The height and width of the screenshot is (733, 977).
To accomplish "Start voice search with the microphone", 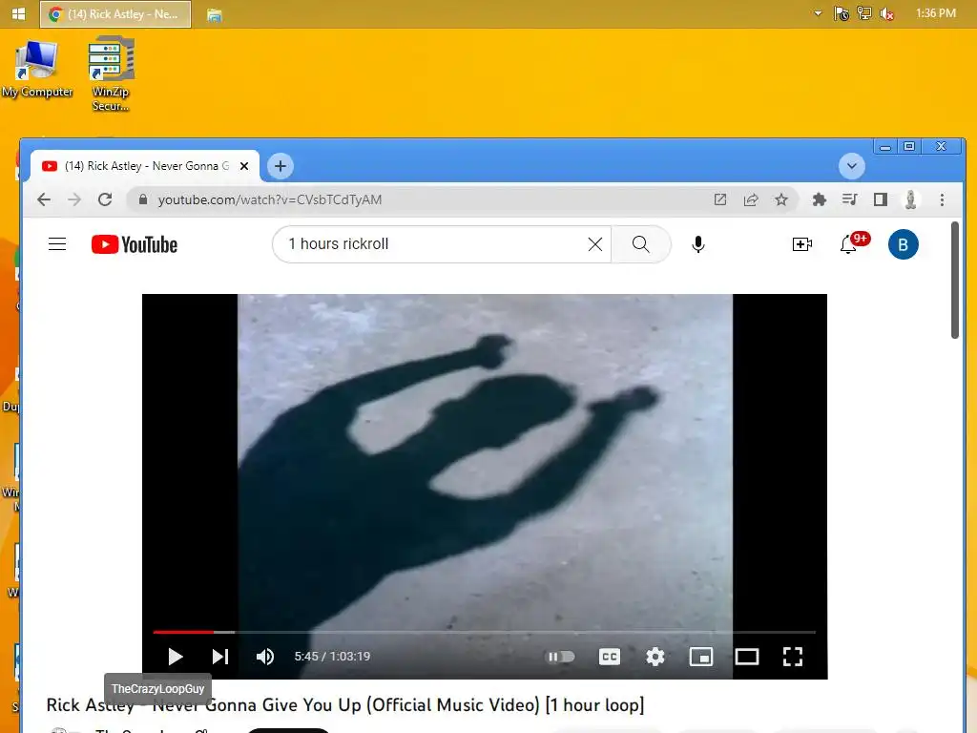I will pos(697,244).
